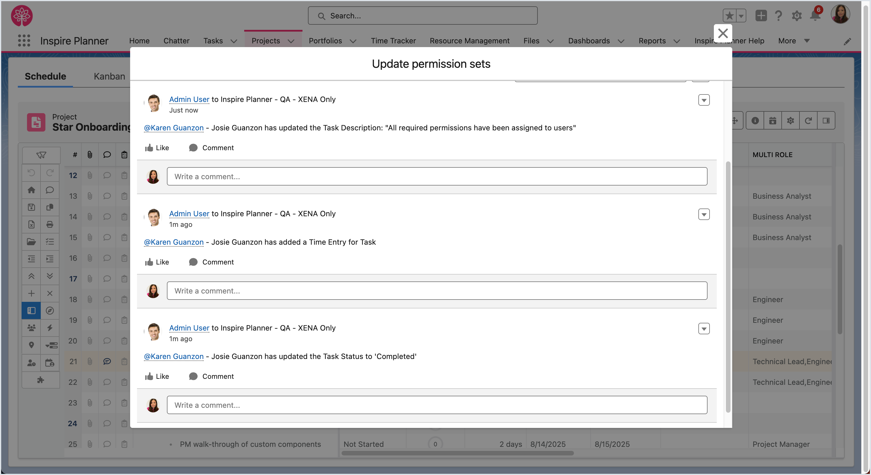
Task: Click comment box under Task Description post
Action: pos(437,177)
